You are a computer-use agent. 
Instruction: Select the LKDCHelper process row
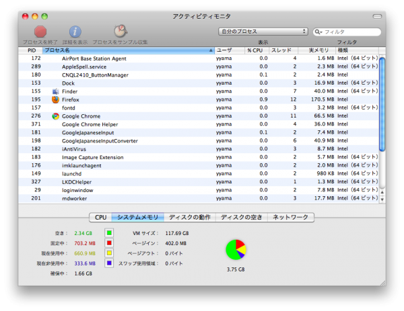[199, 182]
